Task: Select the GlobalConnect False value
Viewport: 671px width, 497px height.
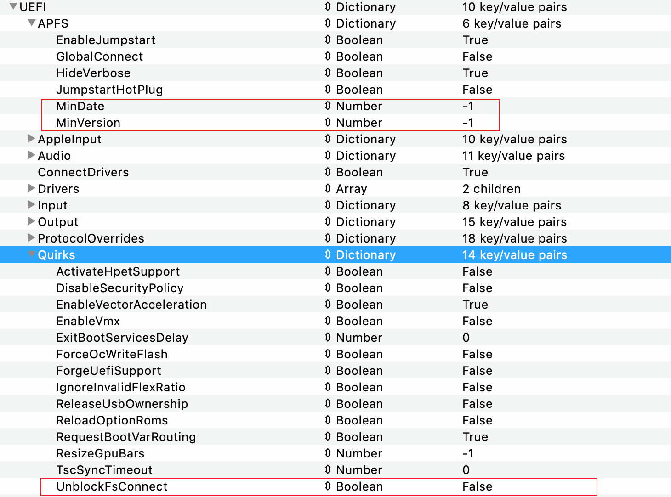Action: pyautogui.click(x=477, y=56)
